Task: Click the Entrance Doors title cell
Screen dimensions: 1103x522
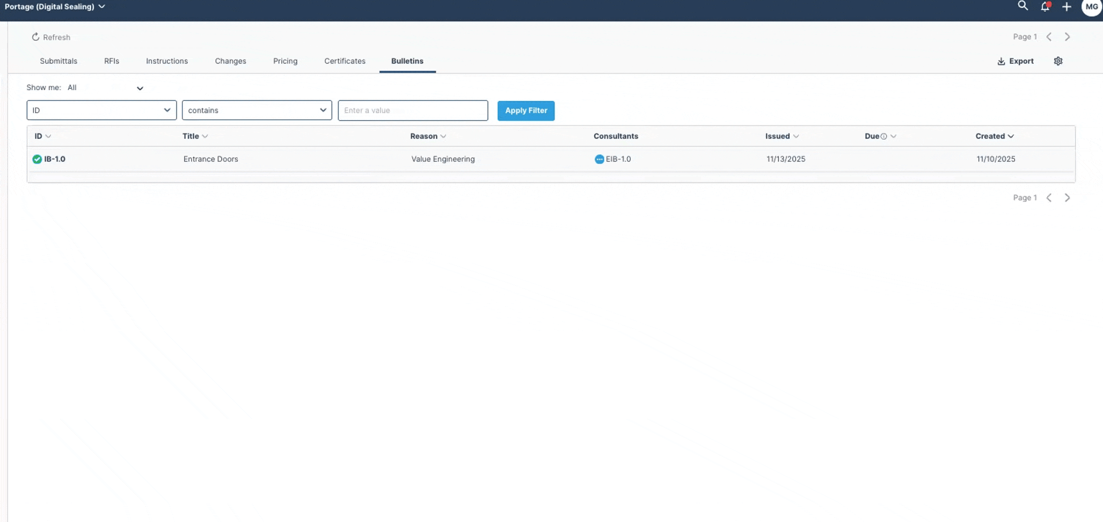Action: pyautogui.click(x=210, y=159)
